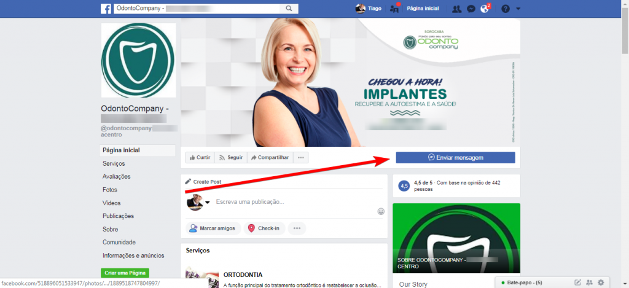This screenshot has height=288, width=629.
Task: Open the notifications globe icon
Action: pyautogui.click(x=485, y=9)
